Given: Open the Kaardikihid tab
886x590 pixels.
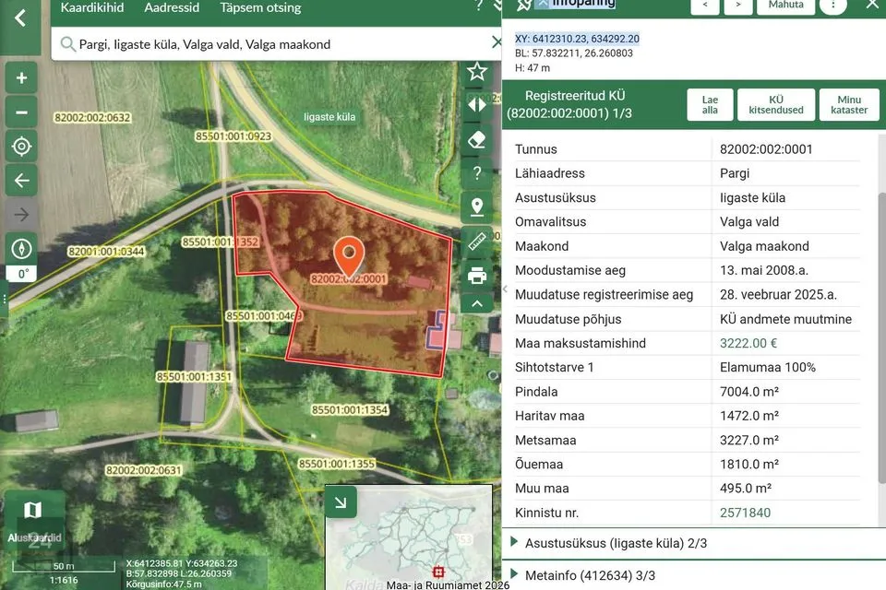Looking at the screenshot, I should [92, 8].
